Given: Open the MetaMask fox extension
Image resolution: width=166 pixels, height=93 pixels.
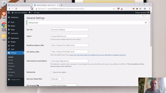Looking at the screenshot, I should (x=134, y=9).
